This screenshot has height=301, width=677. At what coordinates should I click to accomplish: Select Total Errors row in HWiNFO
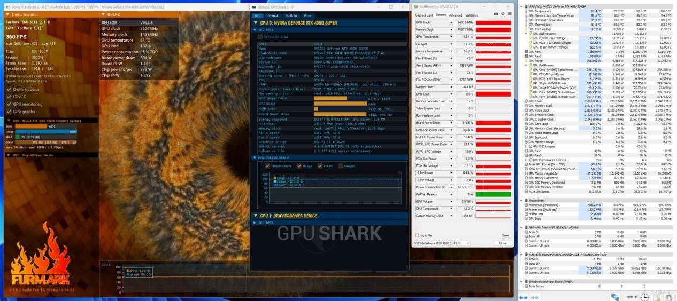(x=598, y=286)
